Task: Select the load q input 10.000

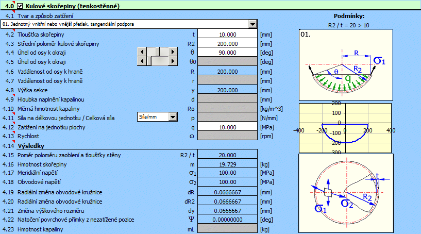Action: [227, 127]
